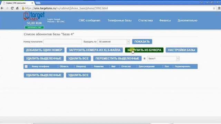The width and height of the screenshot is (221, 124).
Task: Click the "Оператор" column header
Action: 81,66
